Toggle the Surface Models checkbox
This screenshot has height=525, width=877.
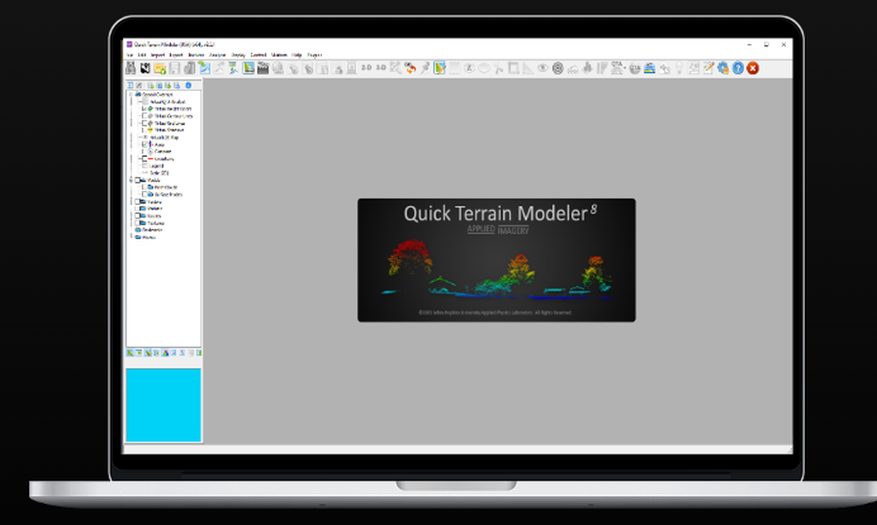145,195
